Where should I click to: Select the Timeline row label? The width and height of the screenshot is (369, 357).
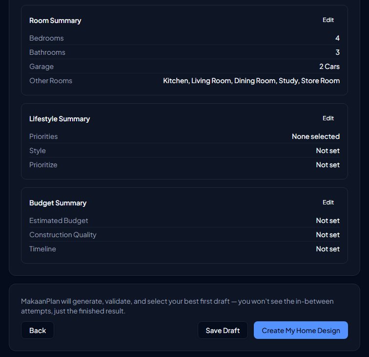click(42, 249)
